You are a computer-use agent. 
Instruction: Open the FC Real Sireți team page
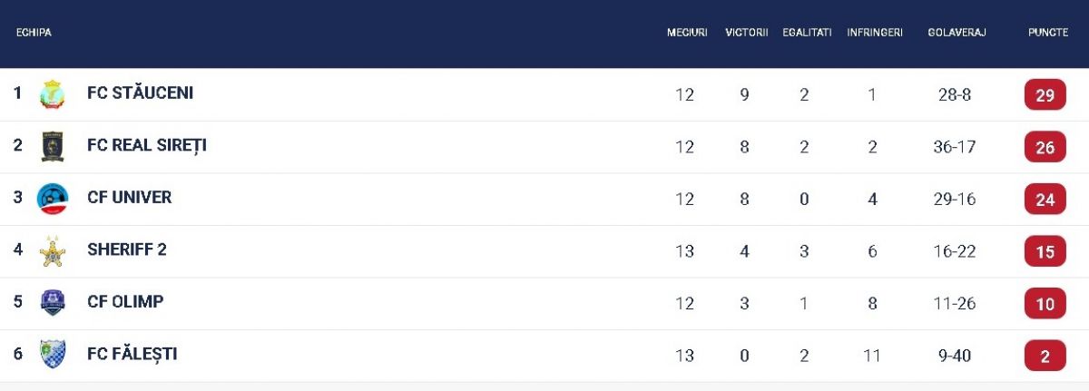147,145
